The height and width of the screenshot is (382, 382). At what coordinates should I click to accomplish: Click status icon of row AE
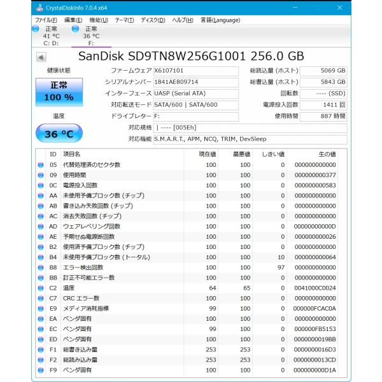[x=41, y=237]
